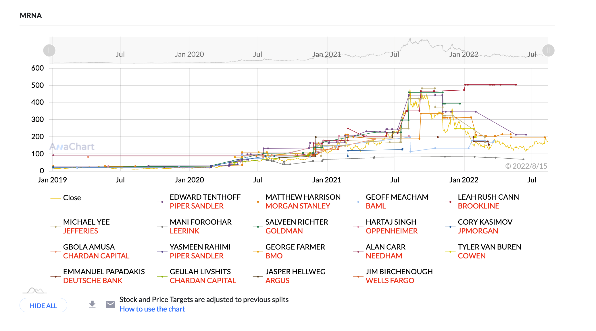
Task: Click the range navigator overview chart
Action: pyautogui.click(x=299, y=50)
